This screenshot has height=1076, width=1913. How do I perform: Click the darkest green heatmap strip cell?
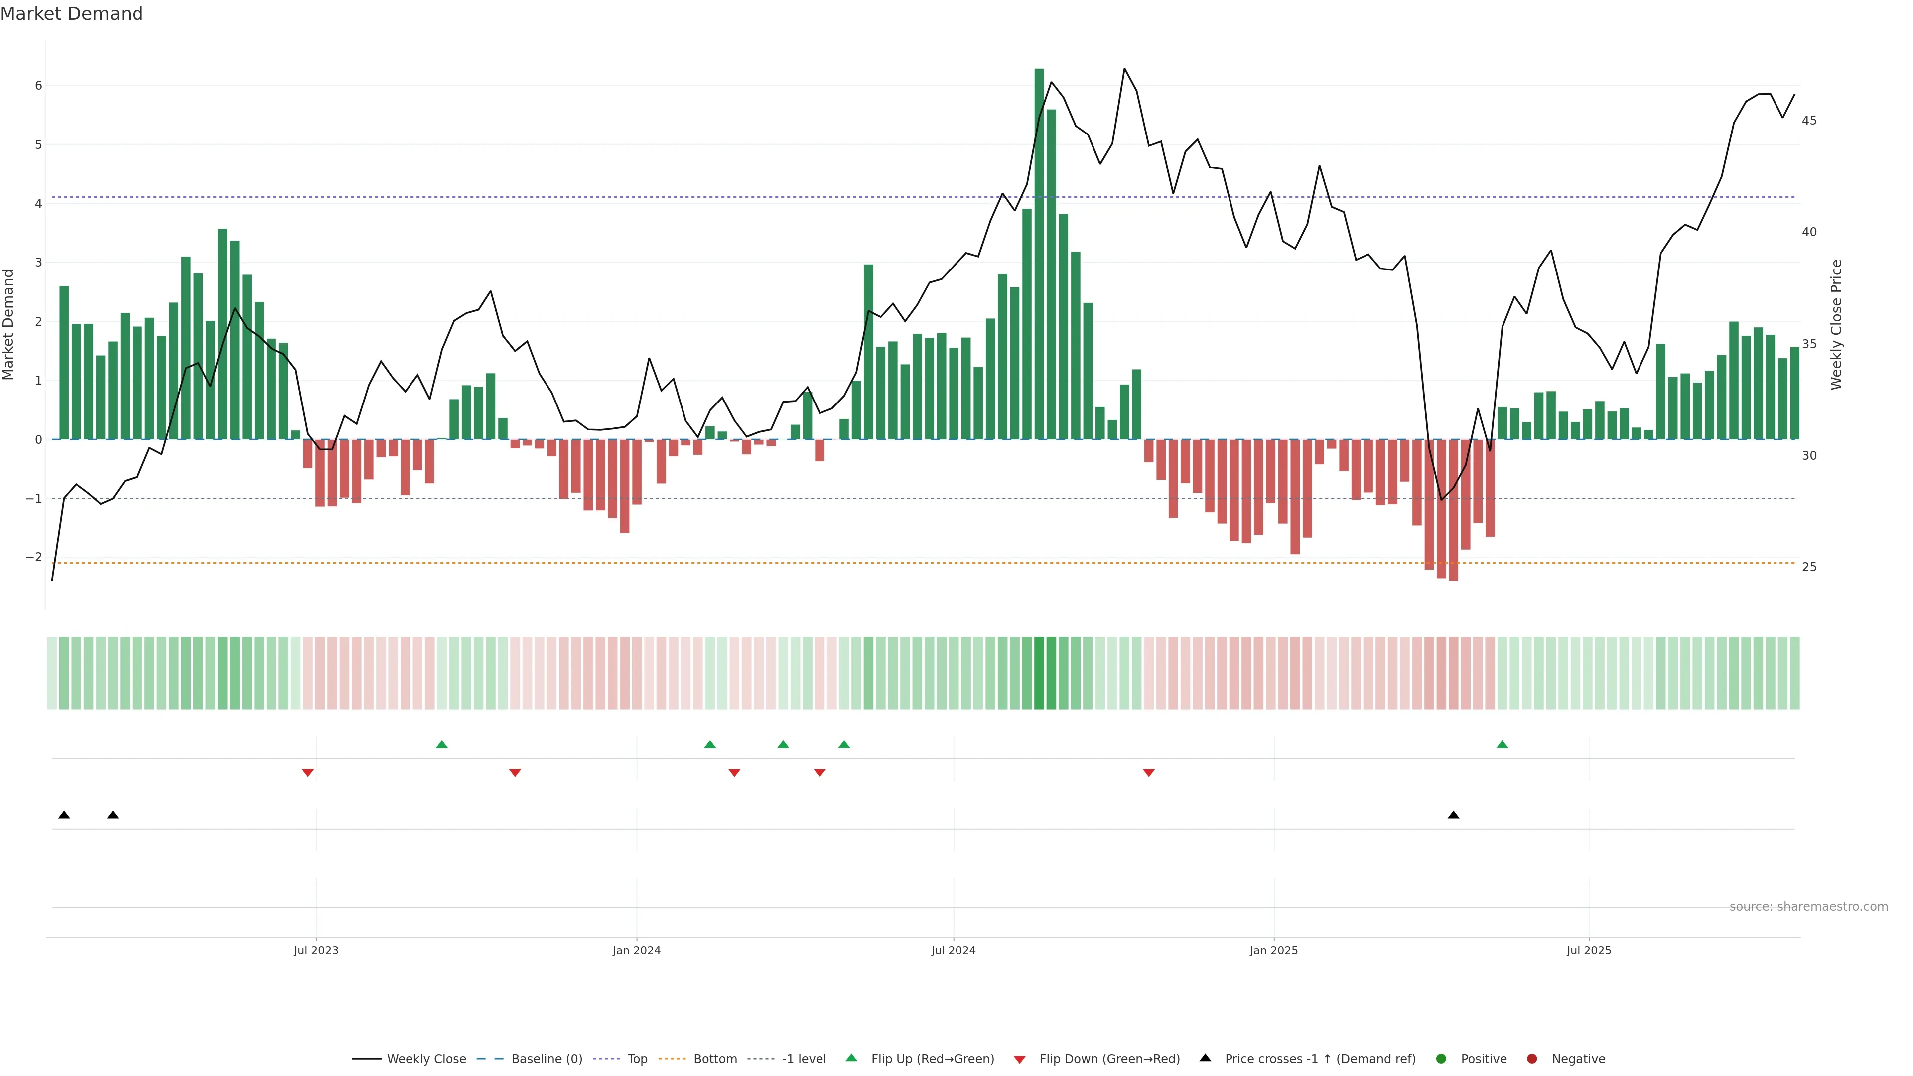(x=1039, y=673)
